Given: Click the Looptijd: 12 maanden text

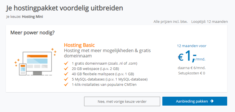Looking at the screenshot, I should tap(210, 22).
